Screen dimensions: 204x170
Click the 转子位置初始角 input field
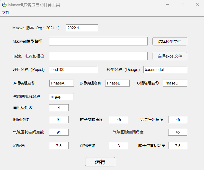pyautogui.click(x=178, y=146)
